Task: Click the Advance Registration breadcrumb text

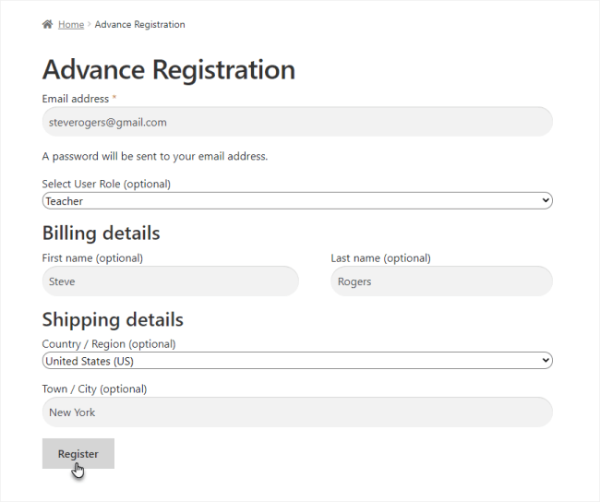Action: tap(139, 25)
